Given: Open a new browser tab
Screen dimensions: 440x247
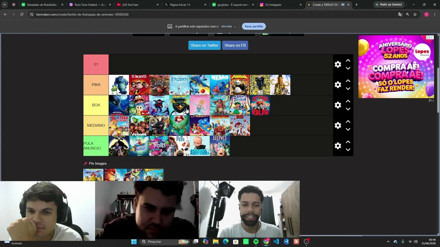Looking at the screenshot, I should 356,5.
